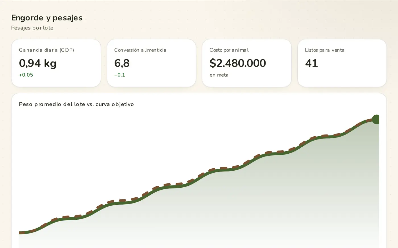Click the '−0,1' change indicator

120,75
